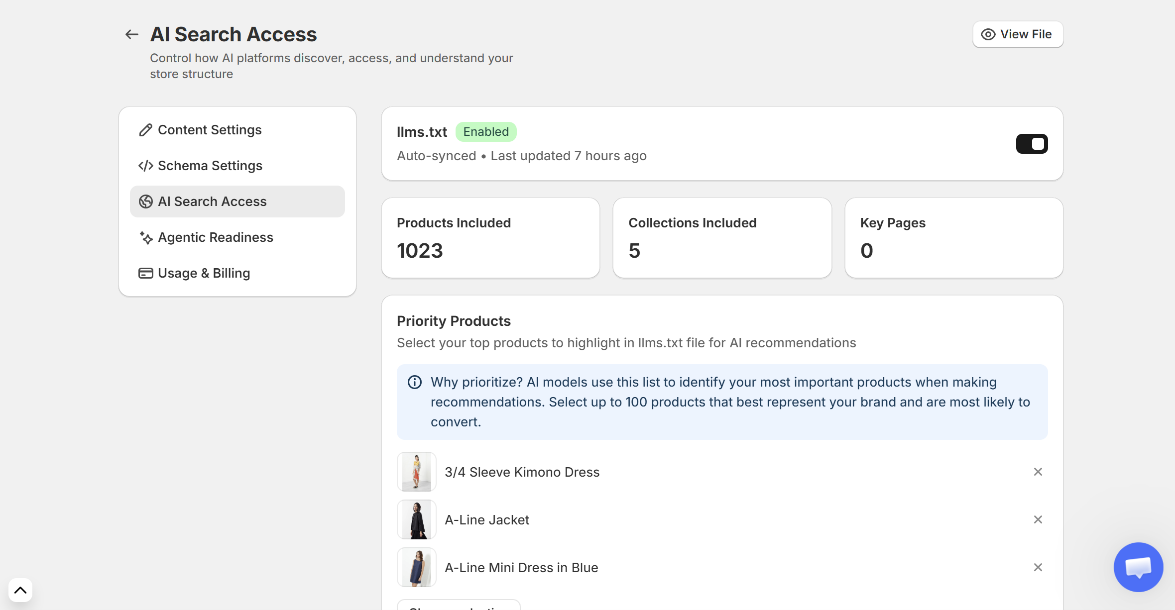Click the Collections Included count 5

tap(634, 251)
